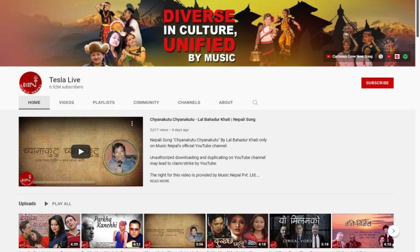
Task: Open the Google icon link in banner
Action: tap(381, 56)
